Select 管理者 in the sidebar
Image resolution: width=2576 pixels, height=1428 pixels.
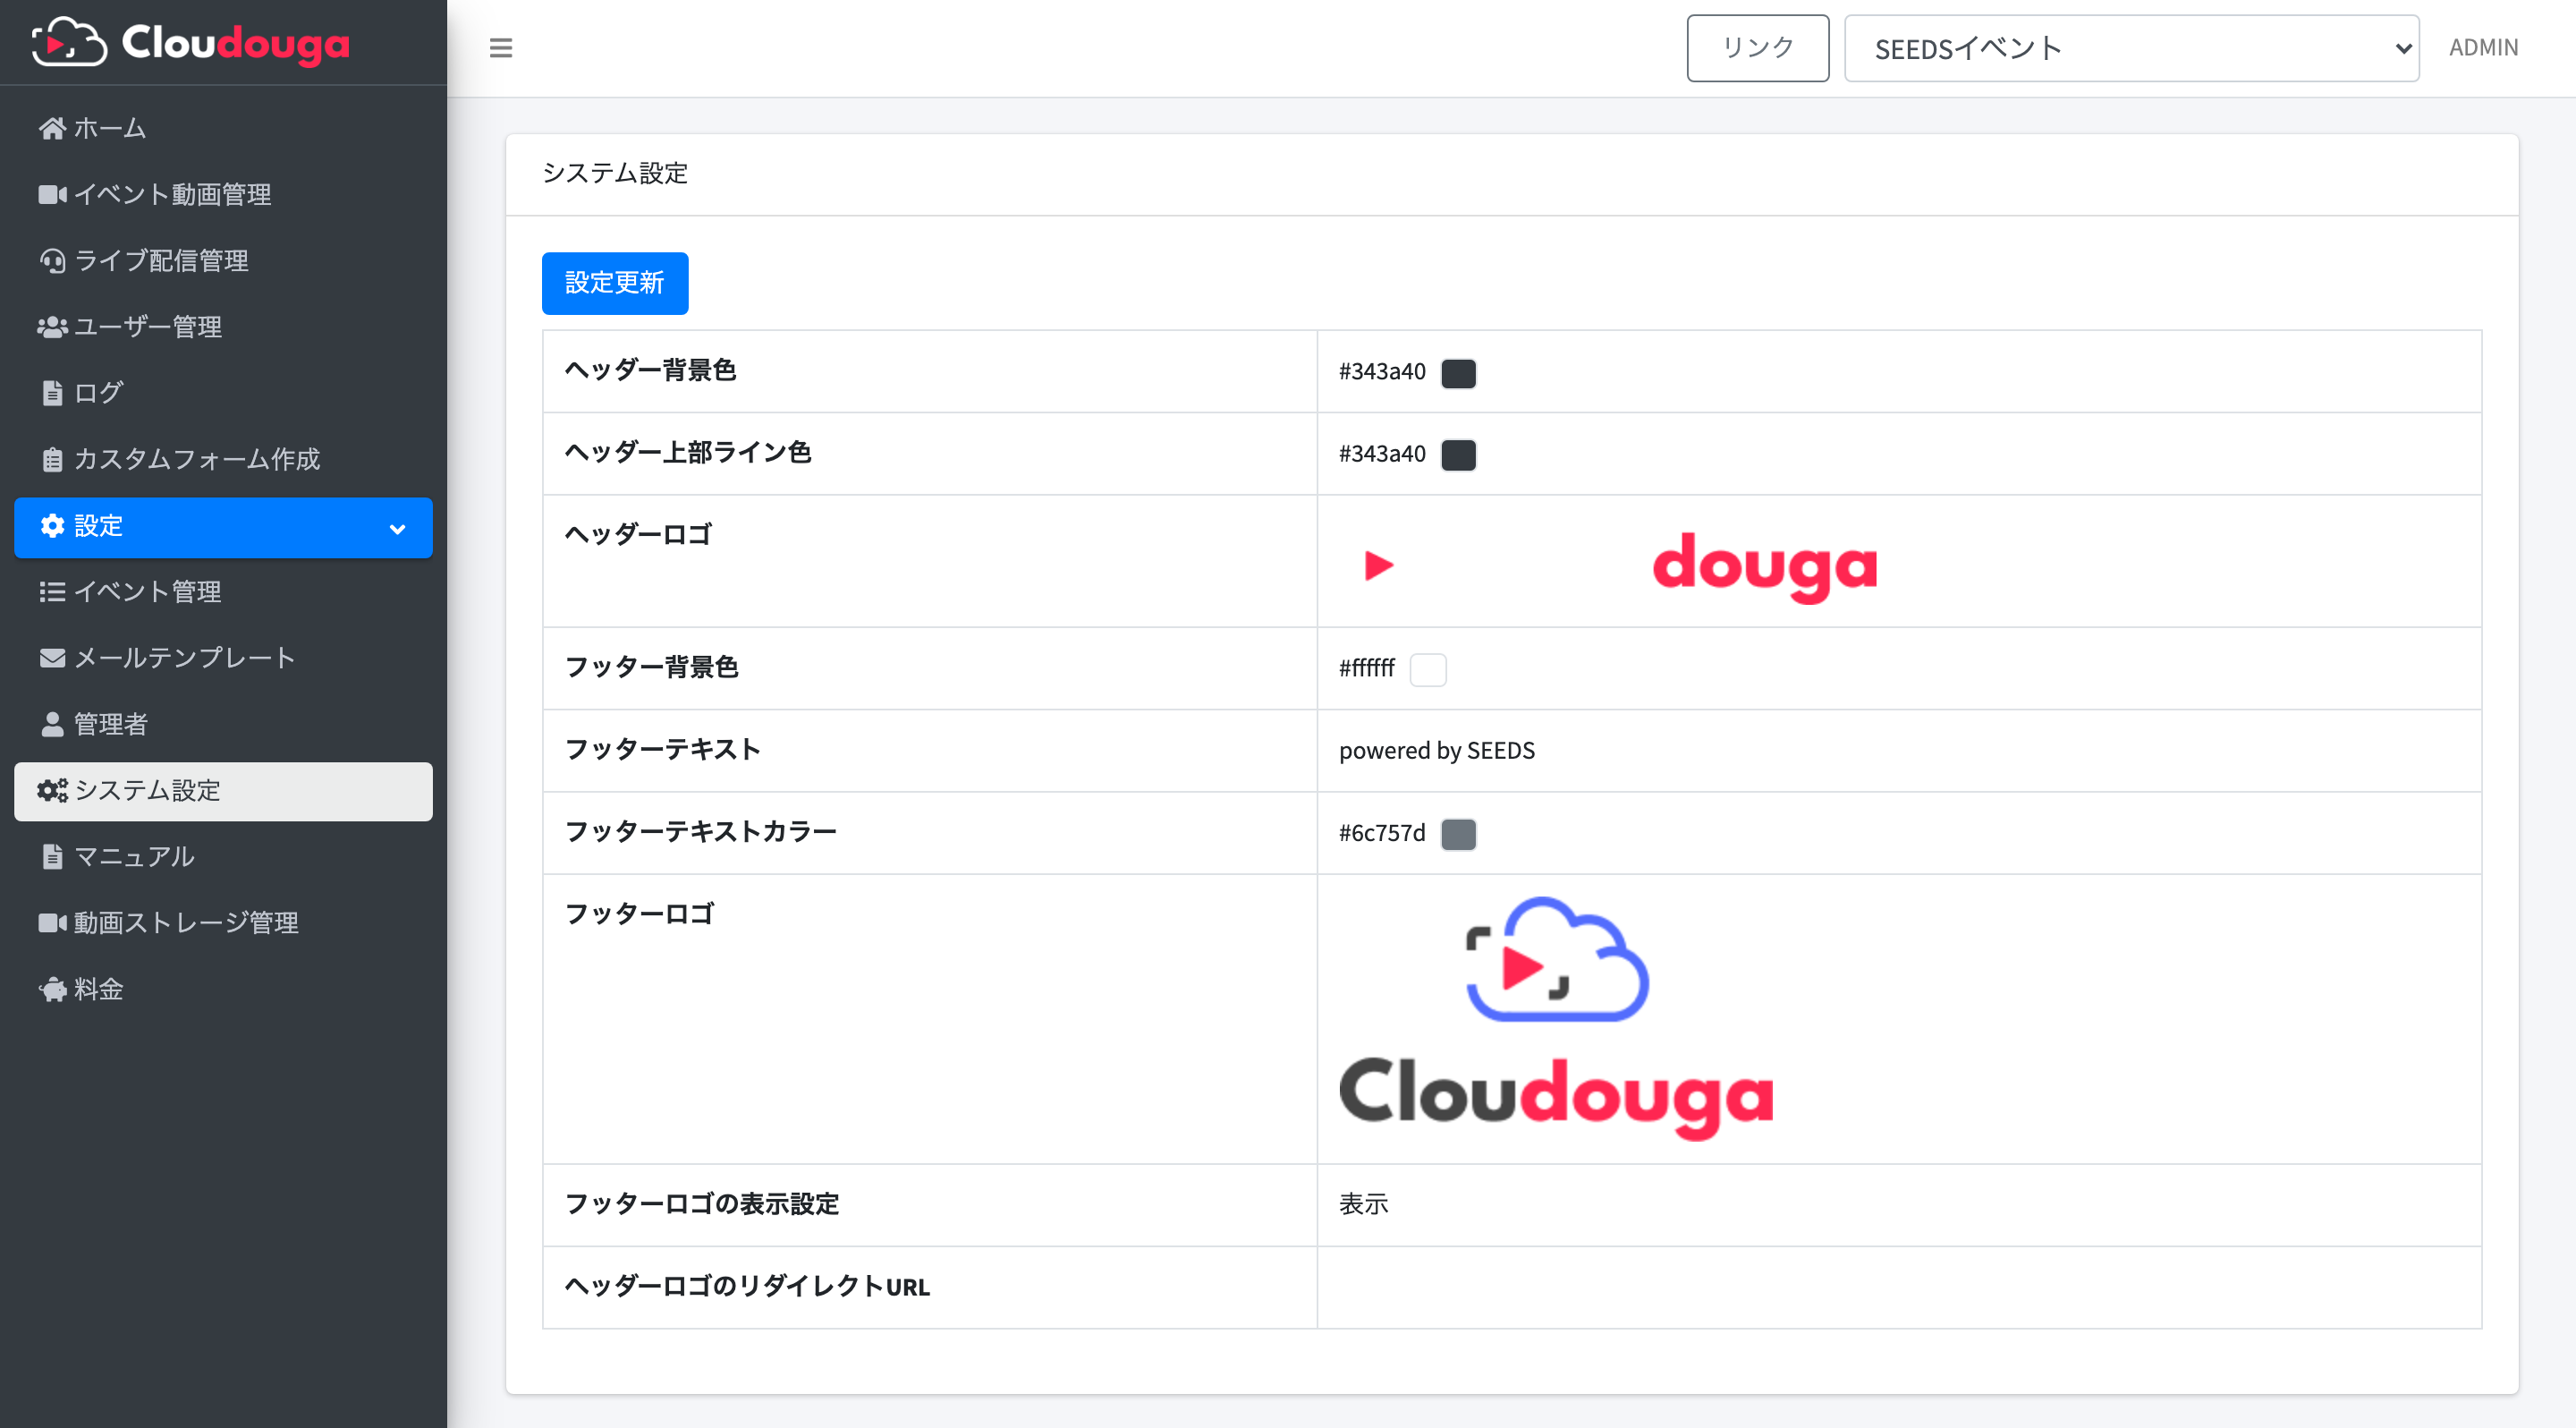[223, 724]
